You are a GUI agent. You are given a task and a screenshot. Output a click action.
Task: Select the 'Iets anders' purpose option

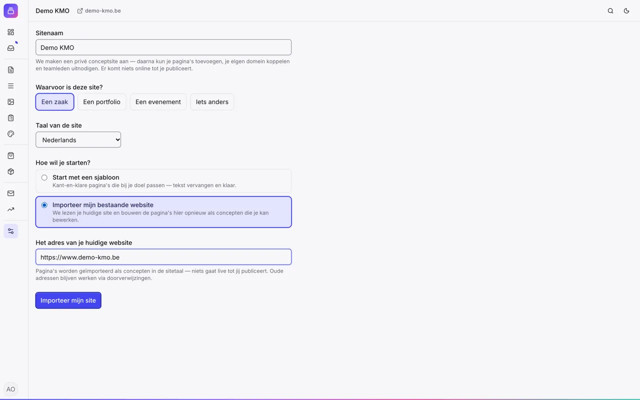[212, 102]
